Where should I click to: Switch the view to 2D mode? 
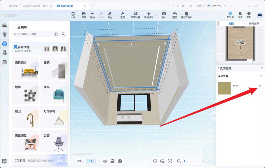pos(80,161)
